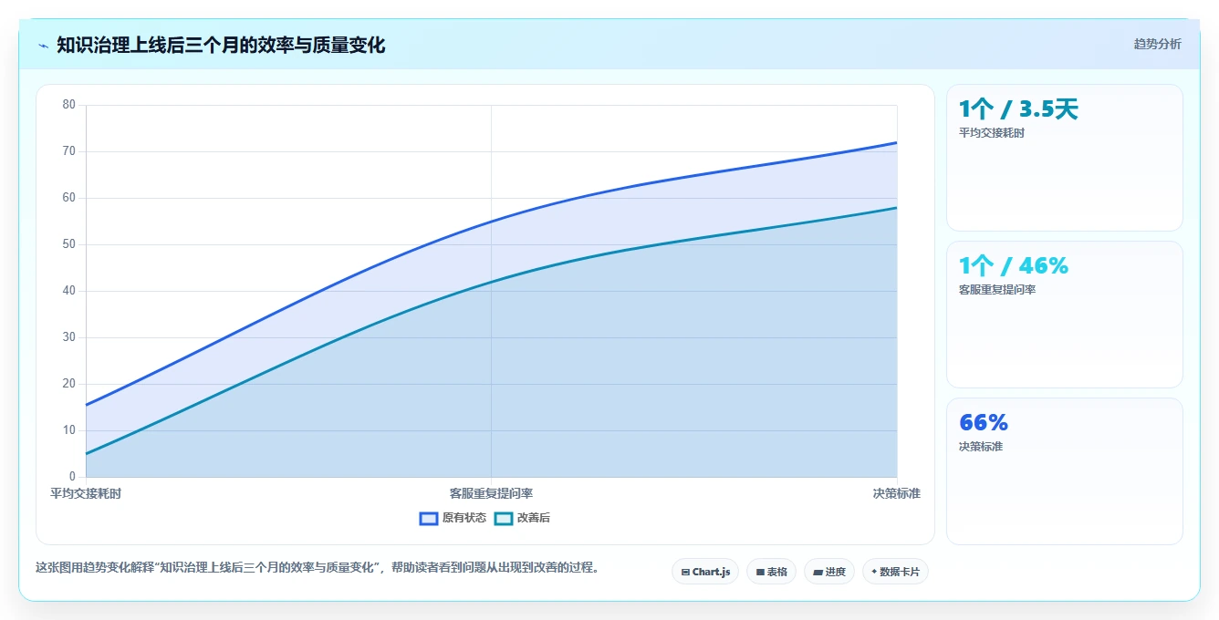Click the 1个 / 46% metric card value

point(1013,266)
